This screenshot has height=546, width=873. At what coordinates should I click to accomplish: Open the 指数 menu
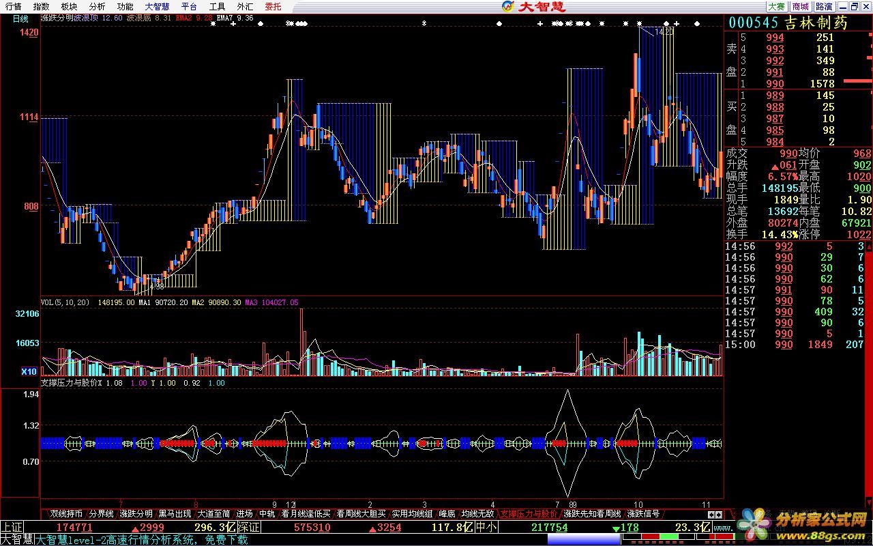[x=41, y=6]
